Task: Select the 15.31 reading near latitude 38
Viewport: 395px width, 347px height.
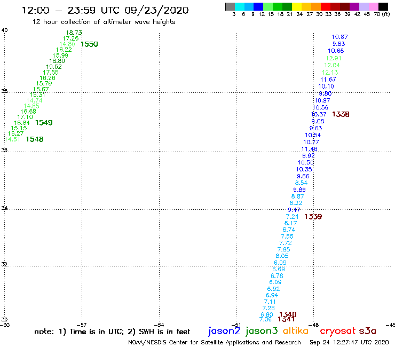Action: (37, 94)
